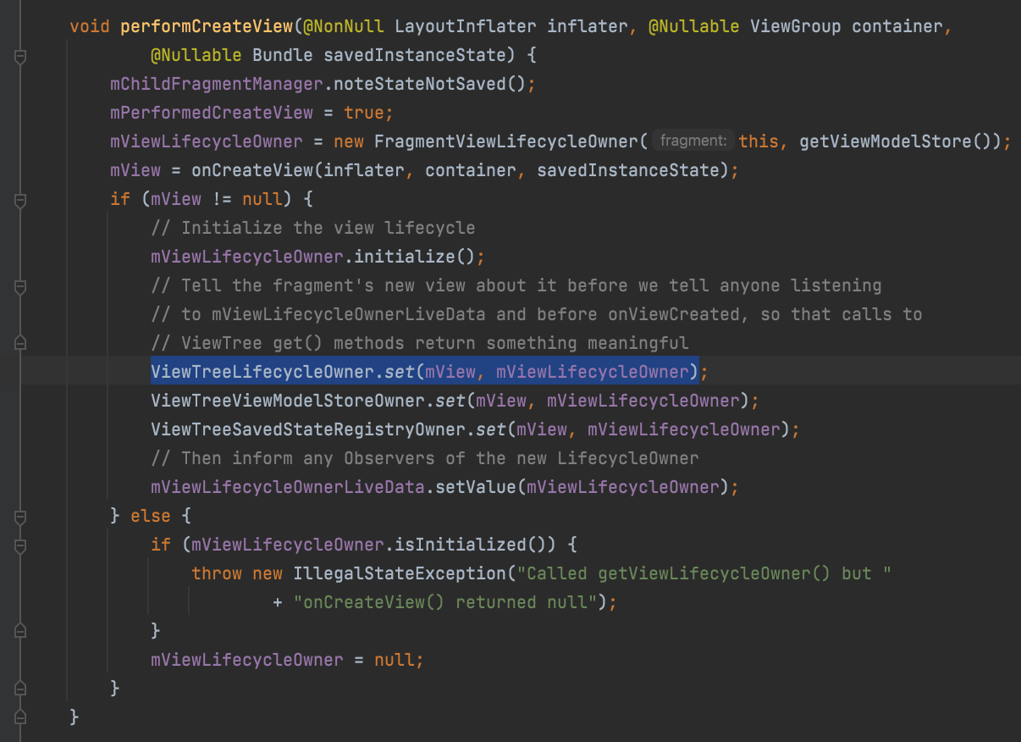Click 'savedInstanceState' argument in onCreateView call
The height and width of the screenshot is (742, 1021).
(627, 170)
